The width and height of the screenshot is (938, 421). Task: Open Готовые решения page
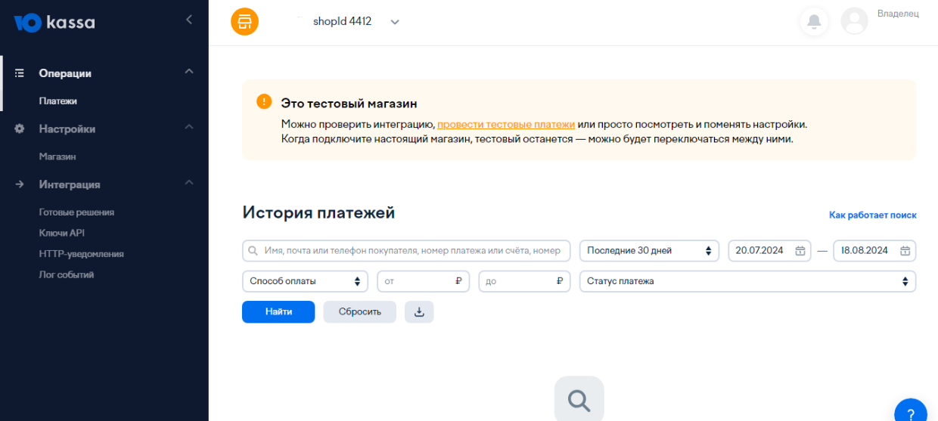pyautogui.click(x=76, y=212)
